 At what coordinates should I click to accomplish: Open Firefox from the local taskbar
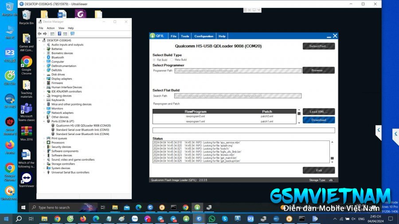click(83, 219)
